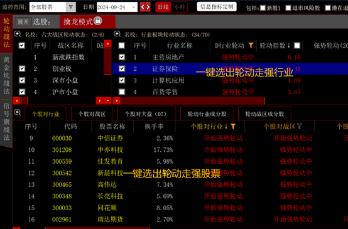Enable the 退市风险股 checkbox

click(x=288, y=8)
